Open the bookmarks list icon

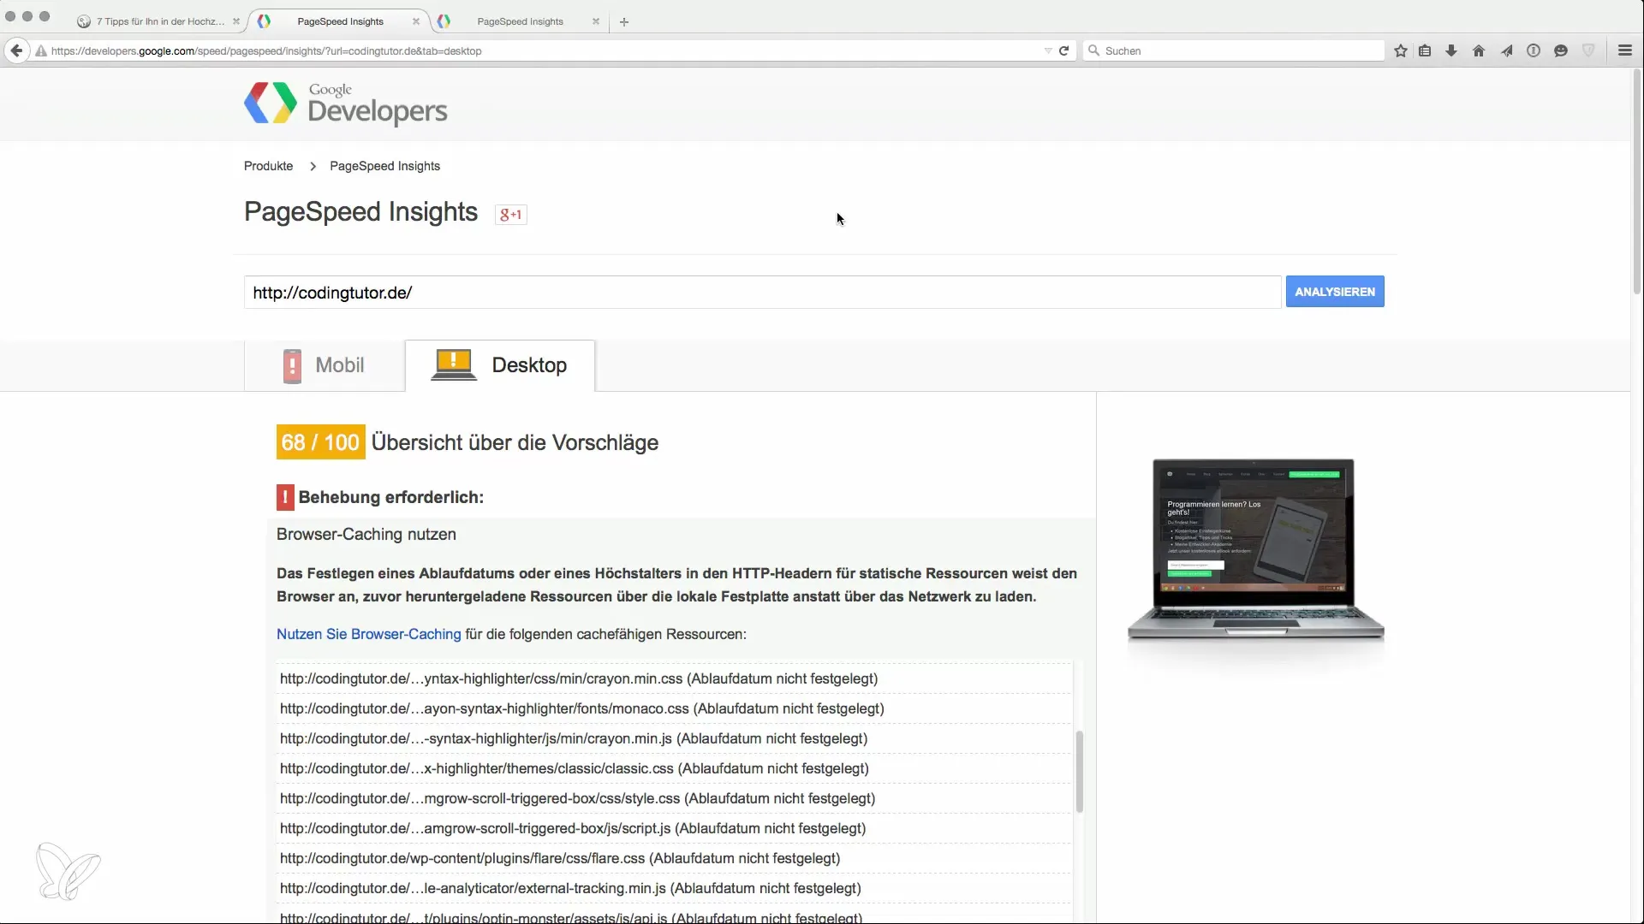[x=1425, y=50]
